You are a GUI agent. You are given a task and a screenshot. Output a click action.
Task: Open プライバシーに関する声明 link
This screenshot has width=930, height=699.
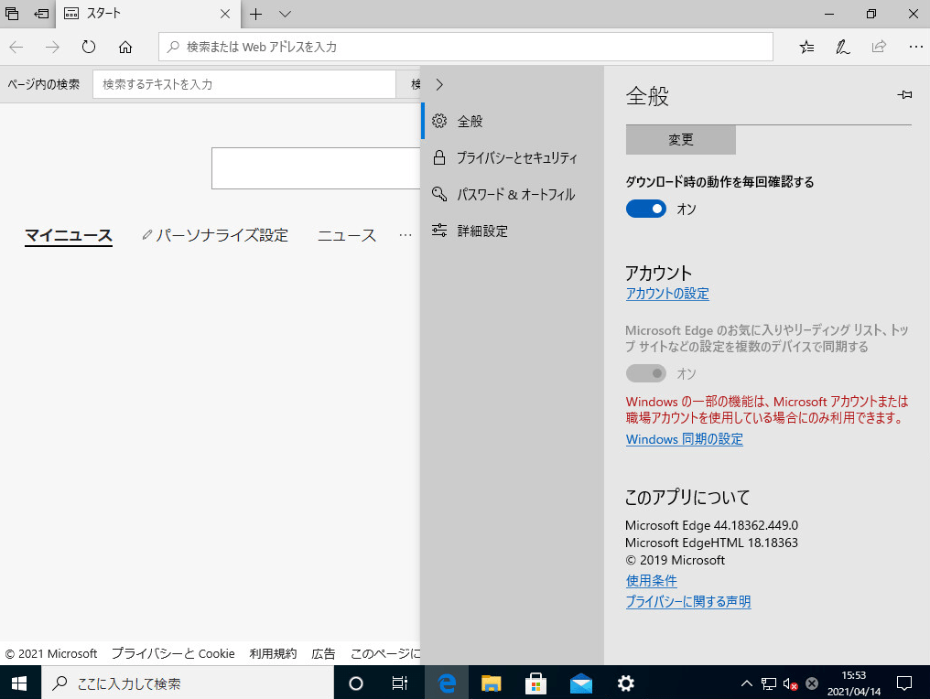688,602
